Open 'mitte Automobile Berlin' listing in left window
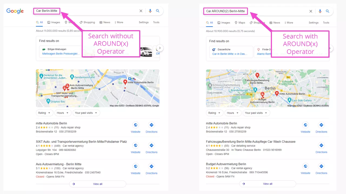This screenshot has height=194, width=346. [51, 123]
